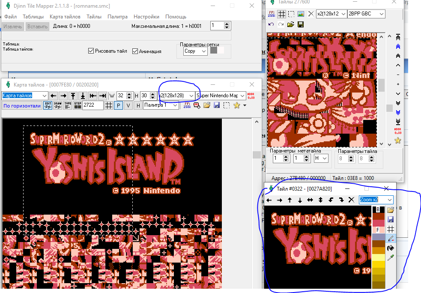
Task: Open the Тайлы window x2 zoom dropdown
Action: pyautogui.click(x=331, y=14)
